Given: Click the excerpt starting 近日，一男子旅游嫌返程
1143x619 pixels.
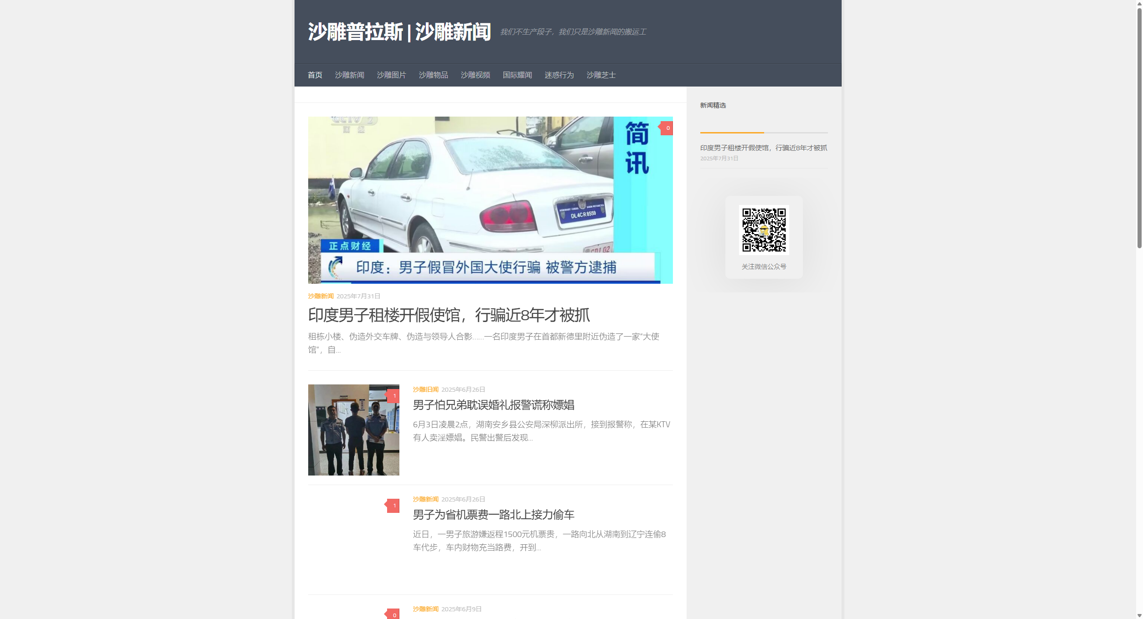Looking at the screenshot, I should 539,541.
